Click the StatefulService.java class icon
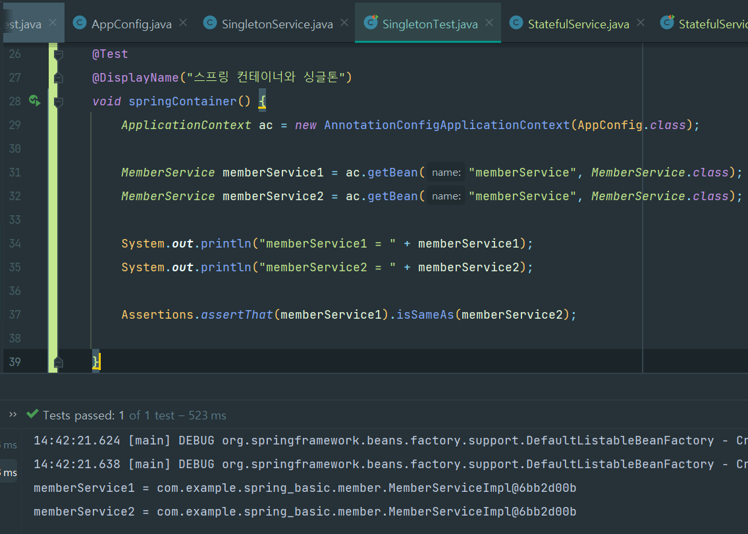Screen dimensions: 748x534 tap(516, 22)
